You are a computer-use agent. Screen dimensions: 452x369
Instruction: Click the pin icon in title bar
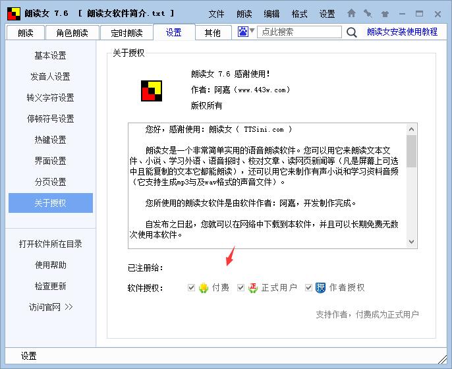click(368, 13)
